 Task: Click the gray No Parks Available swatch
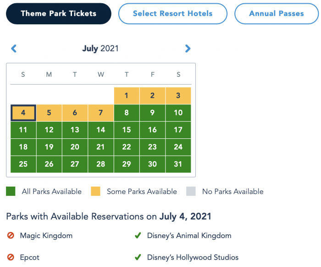tap(191, 191)
